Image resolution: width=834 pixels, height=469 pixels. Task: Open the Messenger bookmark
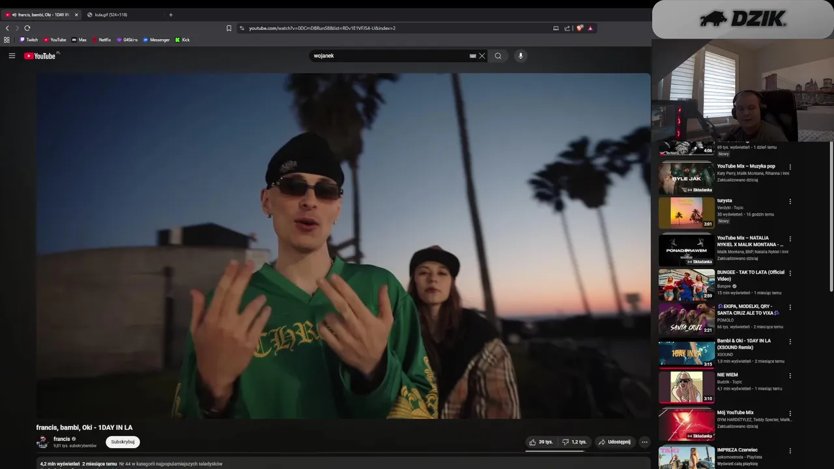point(156,40)
